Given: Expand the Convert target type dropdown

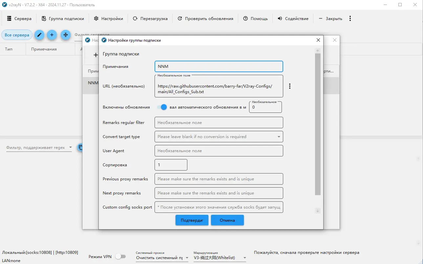Looking at the screenshot, I should (219, 137).
